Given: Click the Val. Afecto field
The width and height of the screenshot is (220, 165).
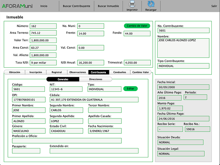Looking at the screenshot, I should click(43, 55).
